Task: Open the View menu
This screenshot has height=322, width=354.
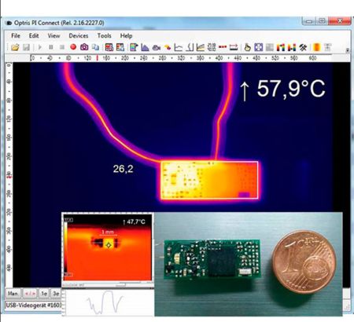Action: pyautogui.click(x=53, y=35)
